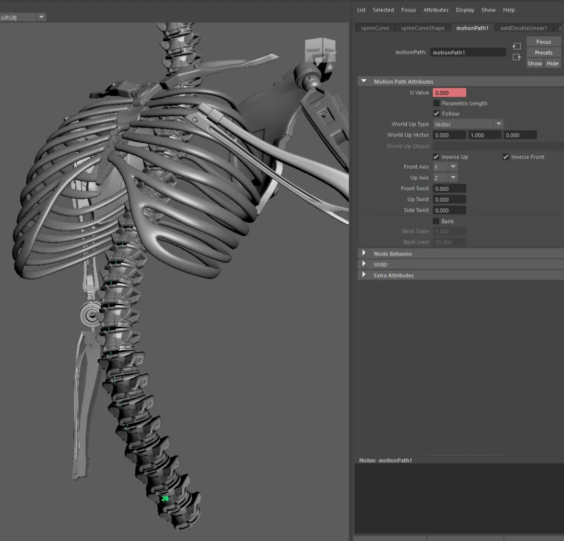Click the World Up Vector Z field
This screenshot has height=541, width=564.
520,135
